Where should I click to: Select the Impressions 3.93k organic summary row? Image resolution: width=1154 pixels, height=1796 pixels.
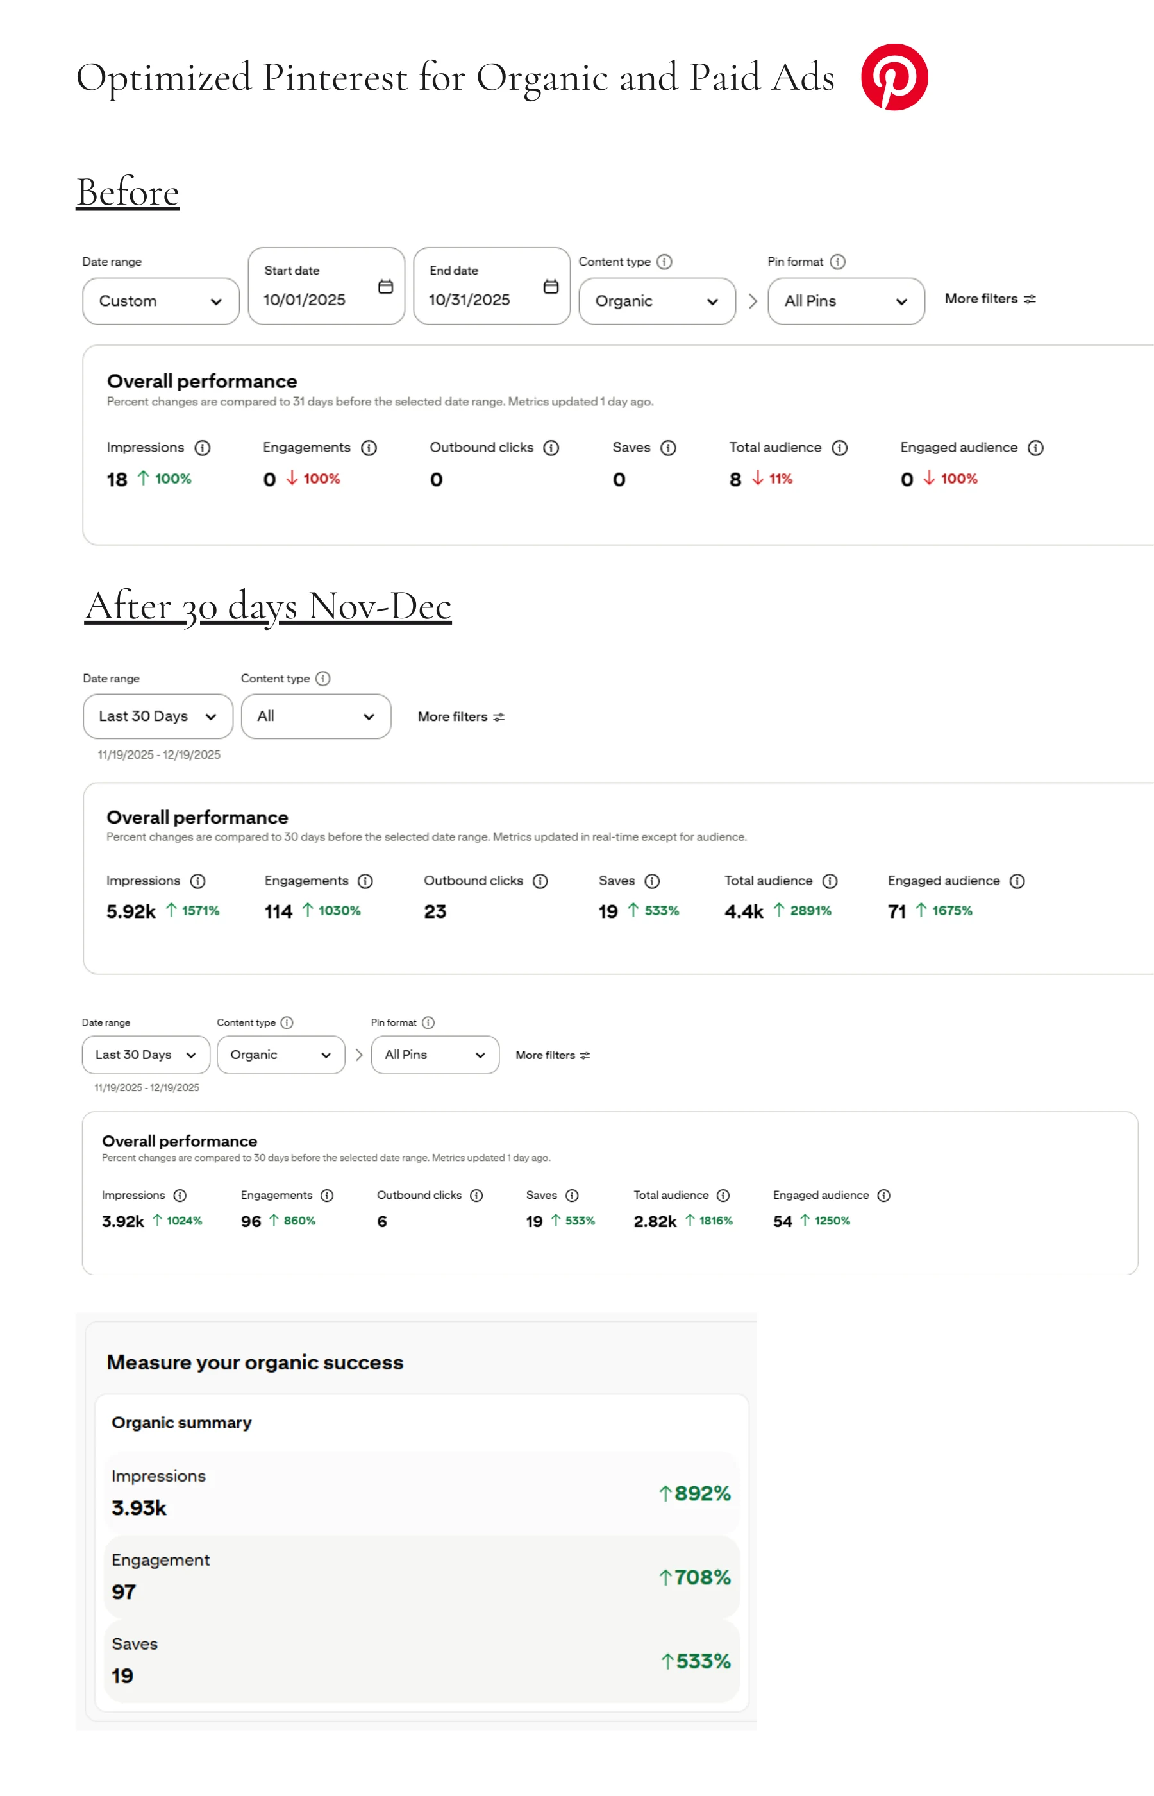[x=421, y=1493]
